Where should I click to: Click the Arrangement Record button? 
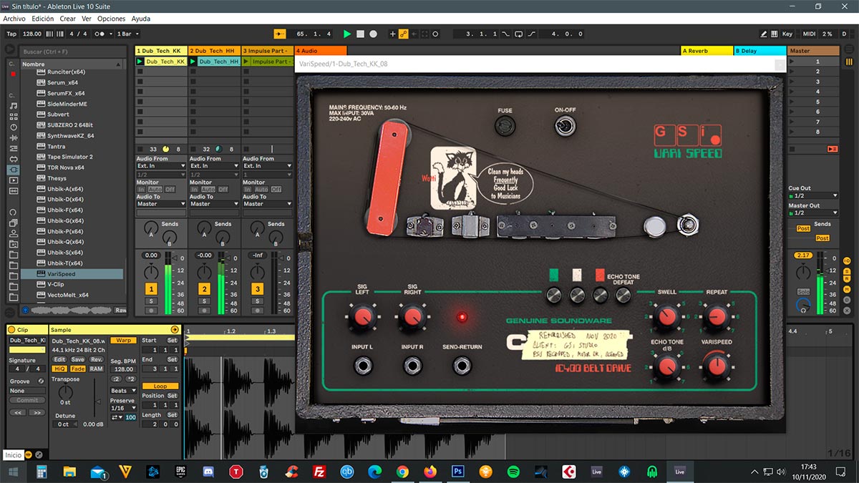(374, 34)
